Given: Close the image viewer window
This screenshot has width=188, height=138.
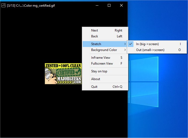Looking at the screenshot, I should tap(121, 5).
